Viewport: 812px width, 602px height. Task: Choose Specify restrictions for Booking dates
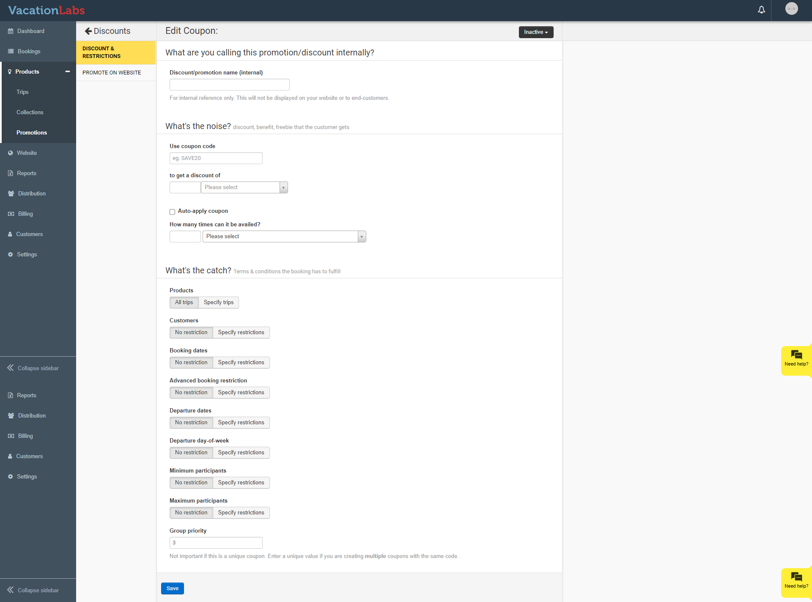point(241,363)
